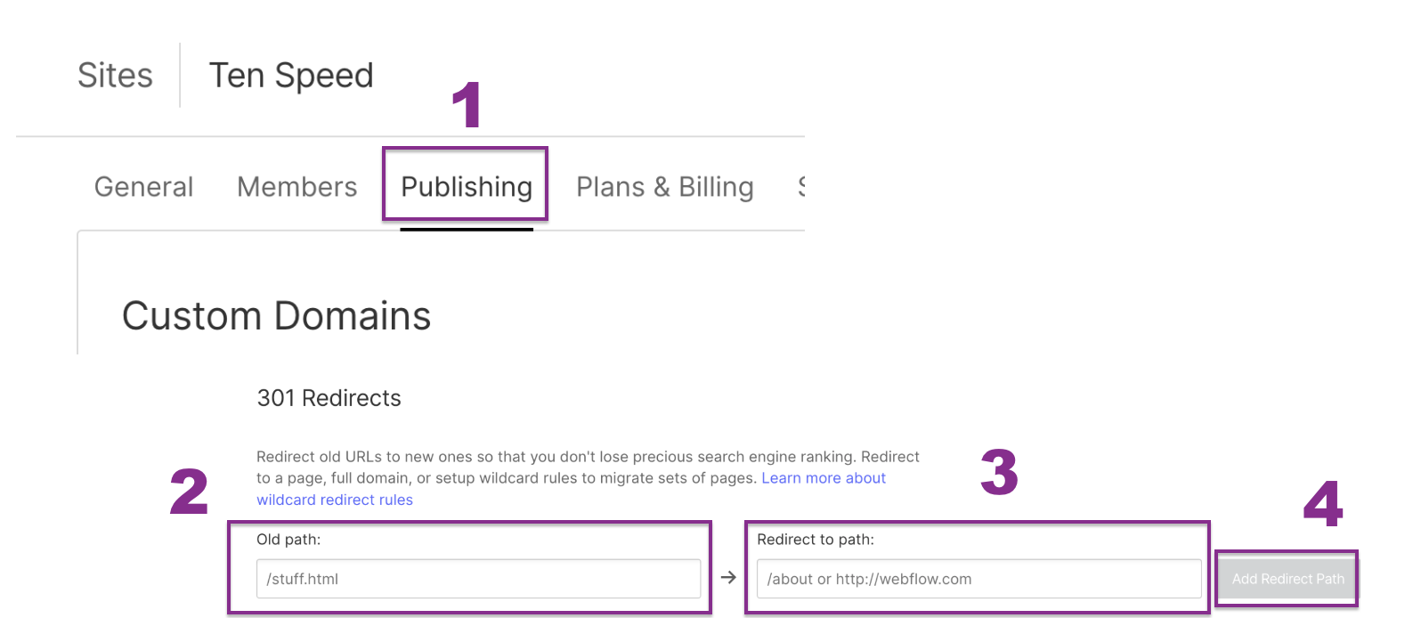Open the cut-off tab after Plans & Billing

coord(800,187)
